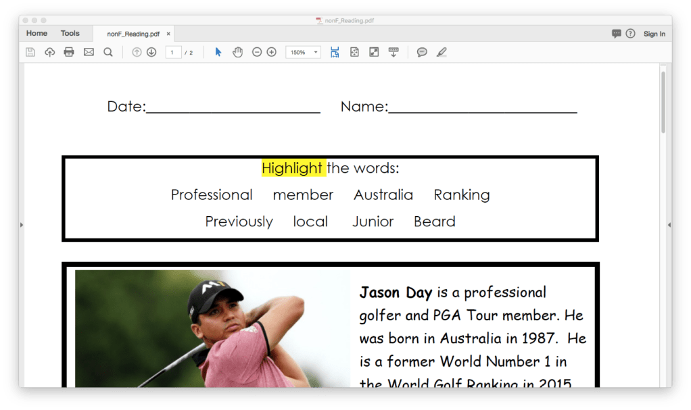The height and width of the screenshot is (410, 691).
Task: Select the Highlighter pen tool
Action: click(442, 52)
